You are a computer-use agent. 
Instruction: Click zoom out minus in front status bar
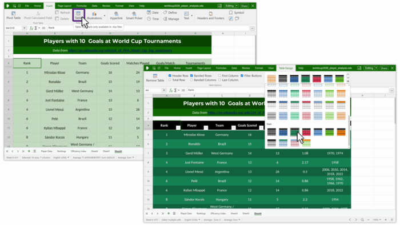[x=369, y=220]
